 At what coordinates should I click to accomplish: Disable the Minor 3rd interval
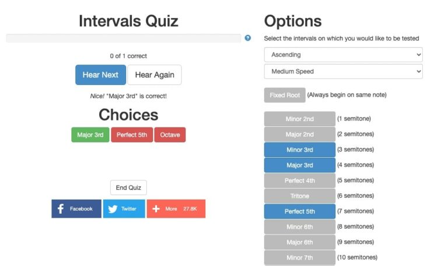[299, 150]
